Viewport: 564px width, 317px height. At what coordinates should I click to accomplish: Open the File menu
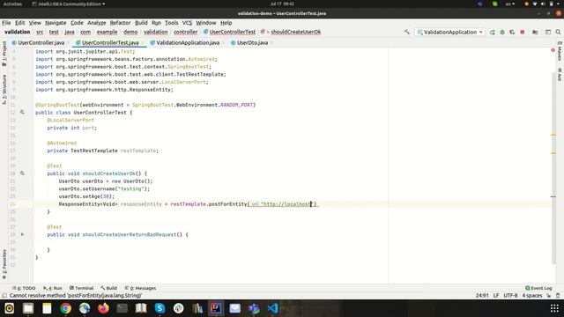tap(6, 23)
